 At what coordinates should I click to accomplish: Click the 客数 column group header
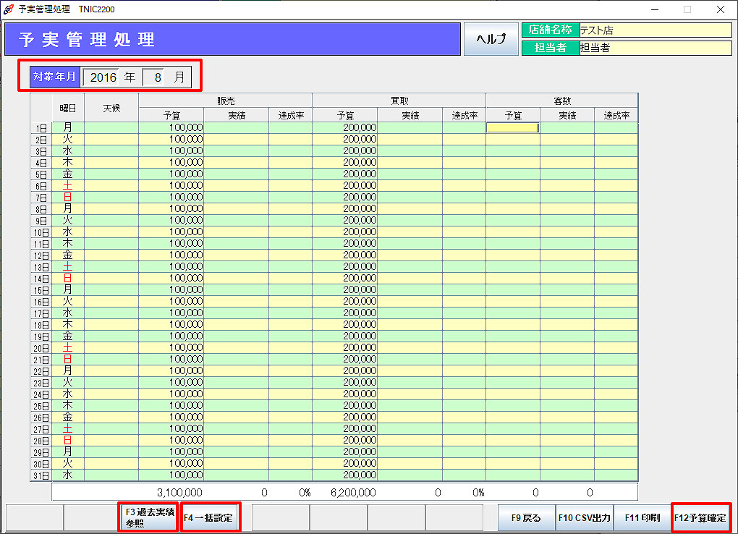pos(561,101)
